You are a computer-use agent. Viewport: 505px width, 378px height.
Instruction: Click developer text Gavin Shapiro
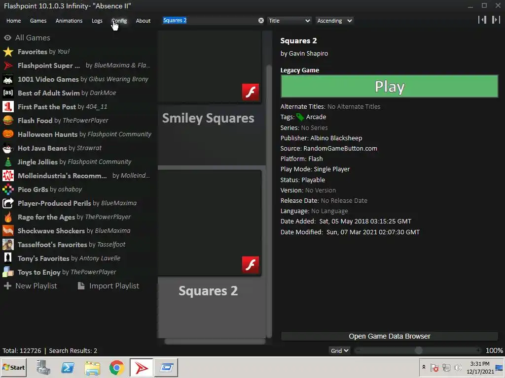coord(308,53)
